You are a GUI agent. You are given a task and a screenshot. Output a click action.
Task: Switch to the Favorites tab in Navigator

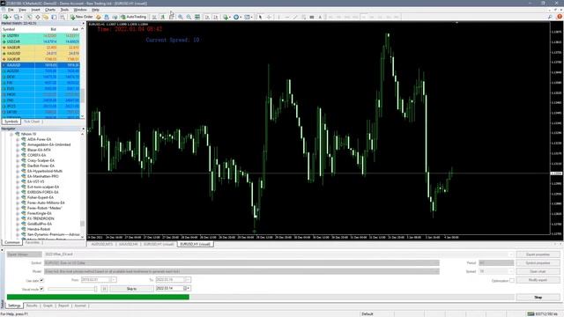tap(33, 243)
